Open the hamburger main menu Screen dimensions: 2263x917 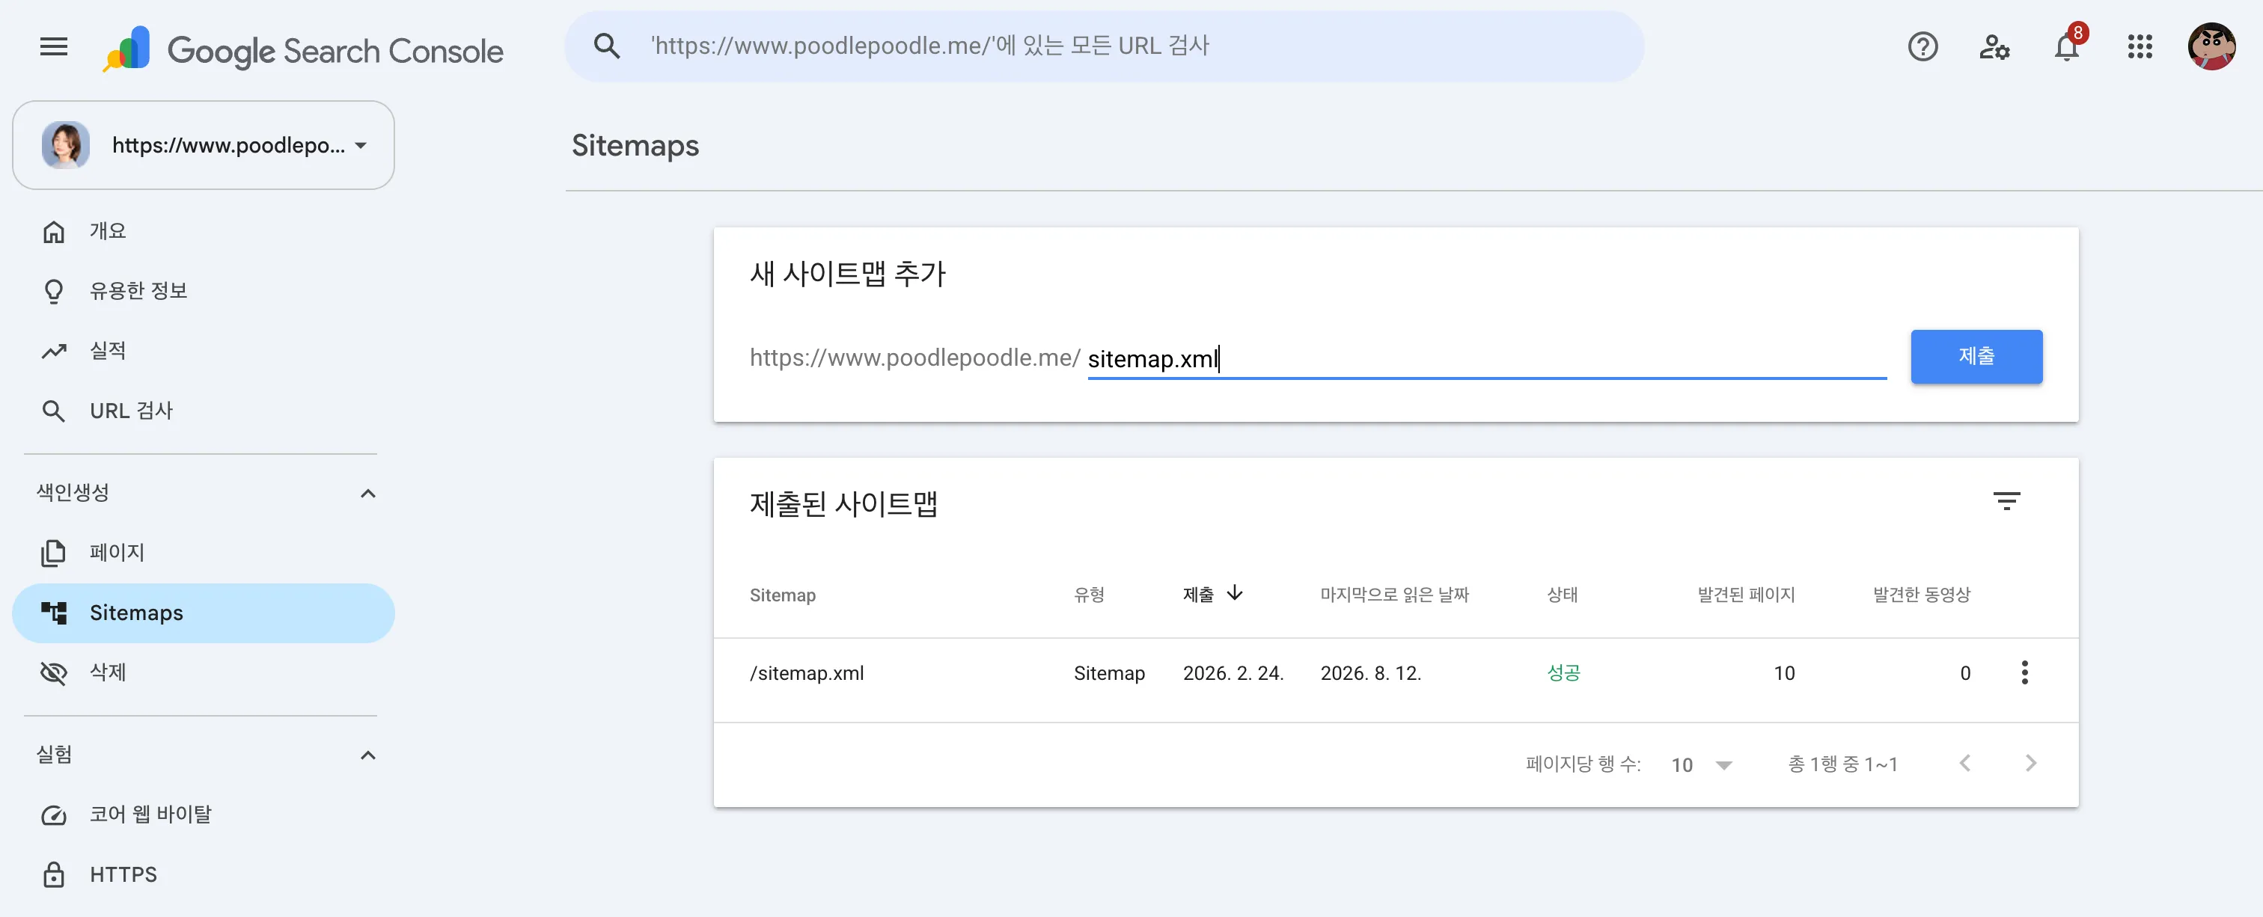[x=54, y=46]
